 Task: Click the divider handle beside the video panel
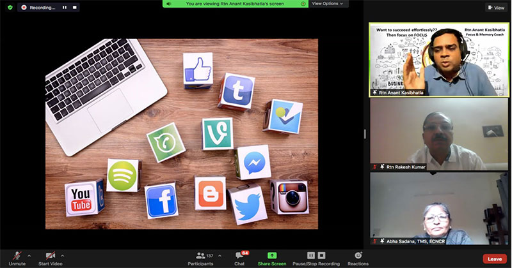point(365,134)
